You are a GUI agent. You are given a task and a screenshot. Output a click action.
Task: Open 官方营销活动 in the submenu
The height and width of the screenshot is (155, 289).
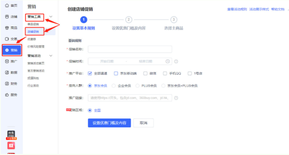(x=36, y=71)
